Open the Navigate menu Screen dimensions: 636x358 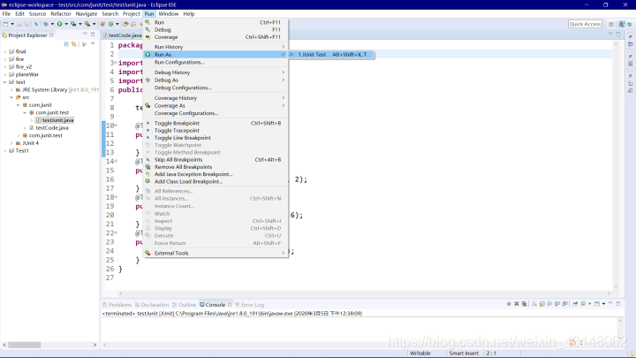(x=87, y=14)
